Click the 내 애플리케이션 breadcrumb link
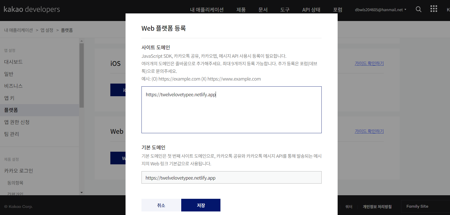This screenshot has width=450, height=215. [x=18, y=30]
